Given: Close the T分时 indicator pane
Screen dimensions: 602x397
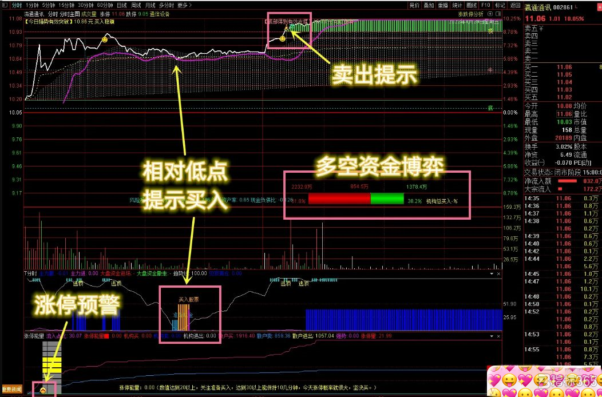Looking at the screenshot, I should (x=498, y=274).
